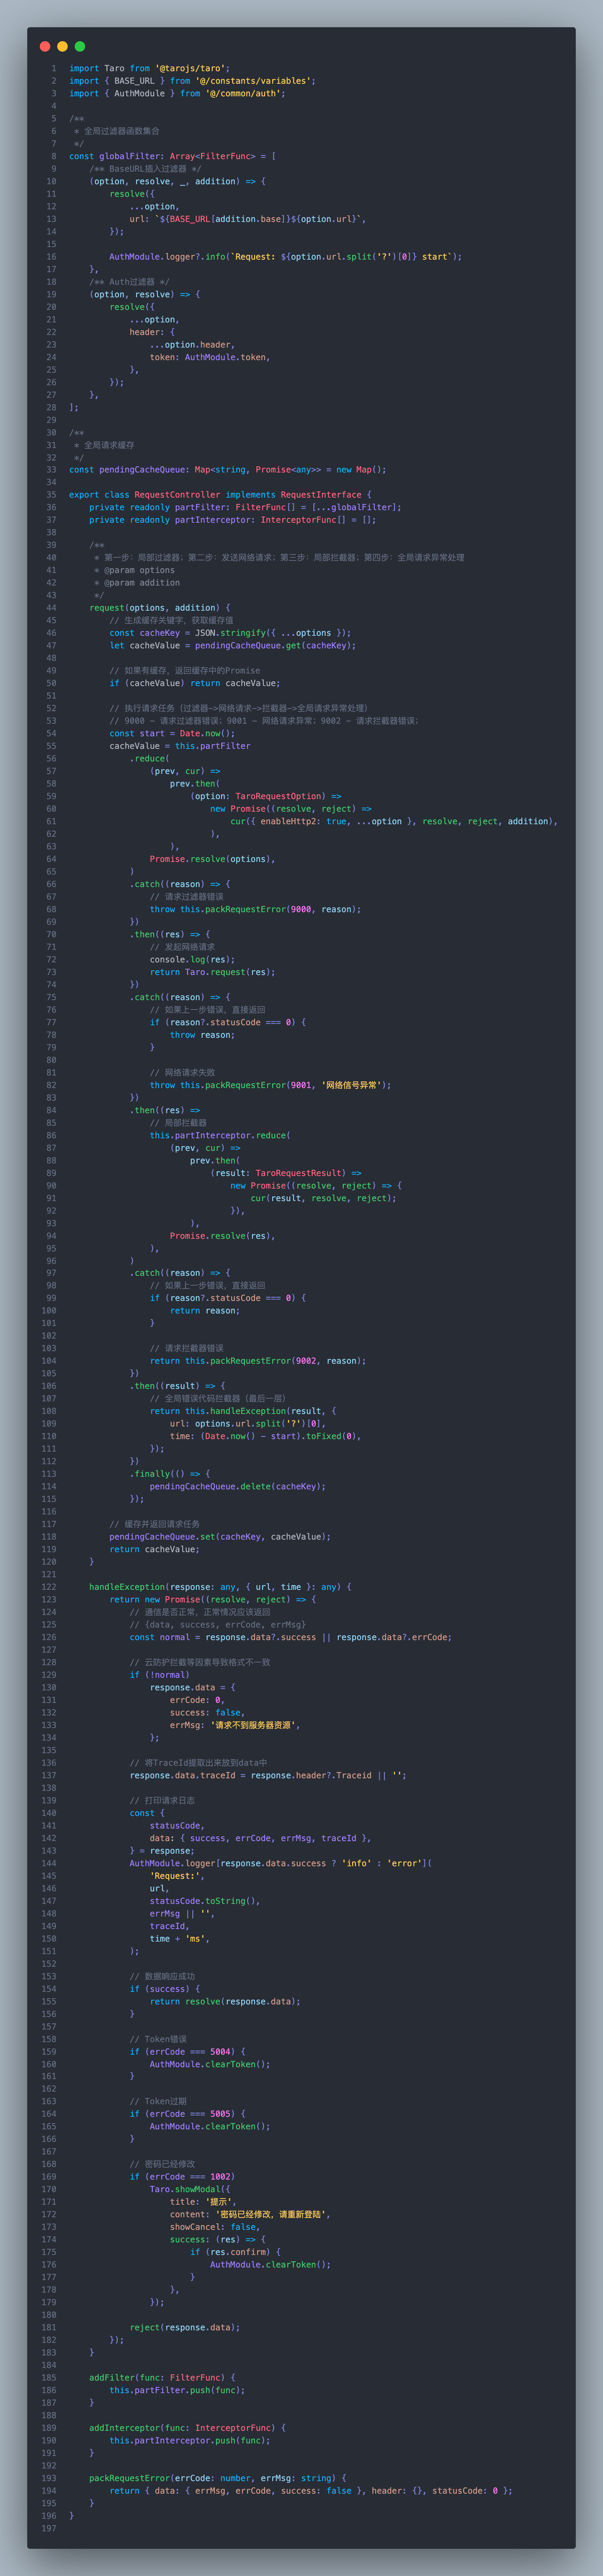Click "cacheValue = this.partFilter" line
Image resolution: width=603 pixels, height=2576 pixels.
click(x=180, y=746)
